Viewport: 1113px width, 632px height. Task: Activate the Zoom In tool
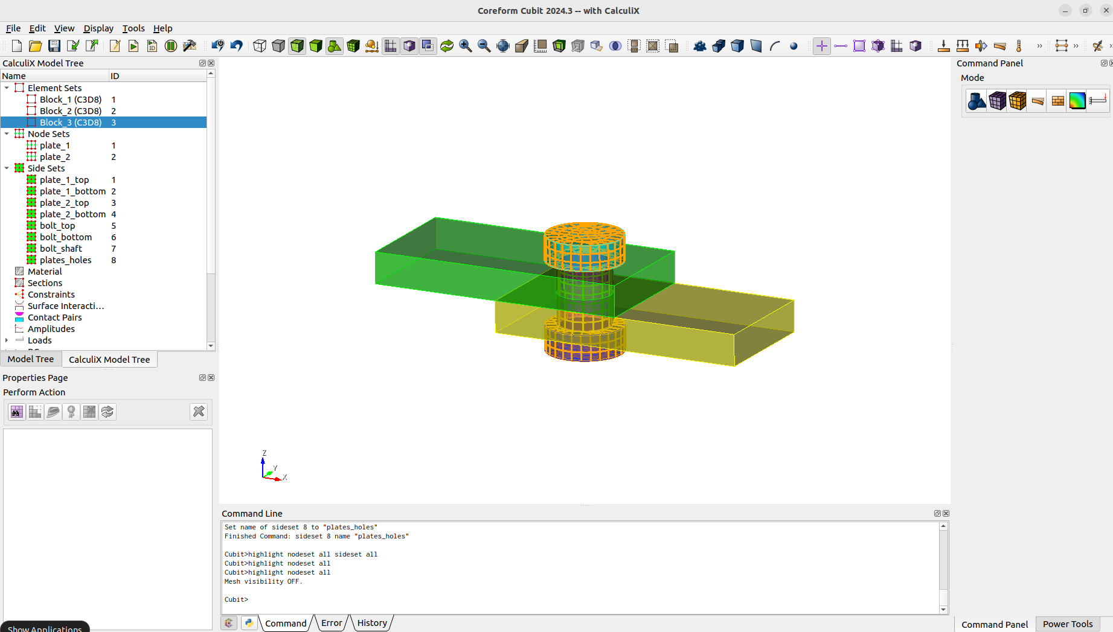tap(466, 45)
